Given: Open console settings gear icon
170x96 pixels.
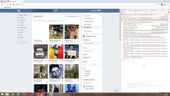Looking at the screenshot, I should pyautogui.click(x=168, y=13).
